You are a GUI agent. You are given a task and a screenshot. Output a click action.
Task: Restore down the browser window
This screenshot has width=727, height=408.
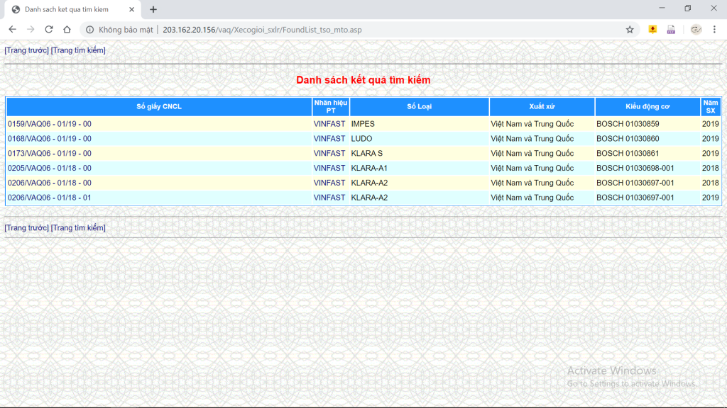tap(688, 8)
